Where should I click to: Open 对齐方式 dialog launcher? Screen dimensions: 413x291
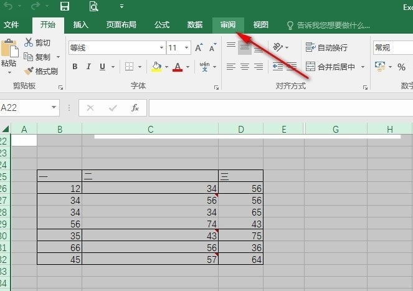click(365, 87)
